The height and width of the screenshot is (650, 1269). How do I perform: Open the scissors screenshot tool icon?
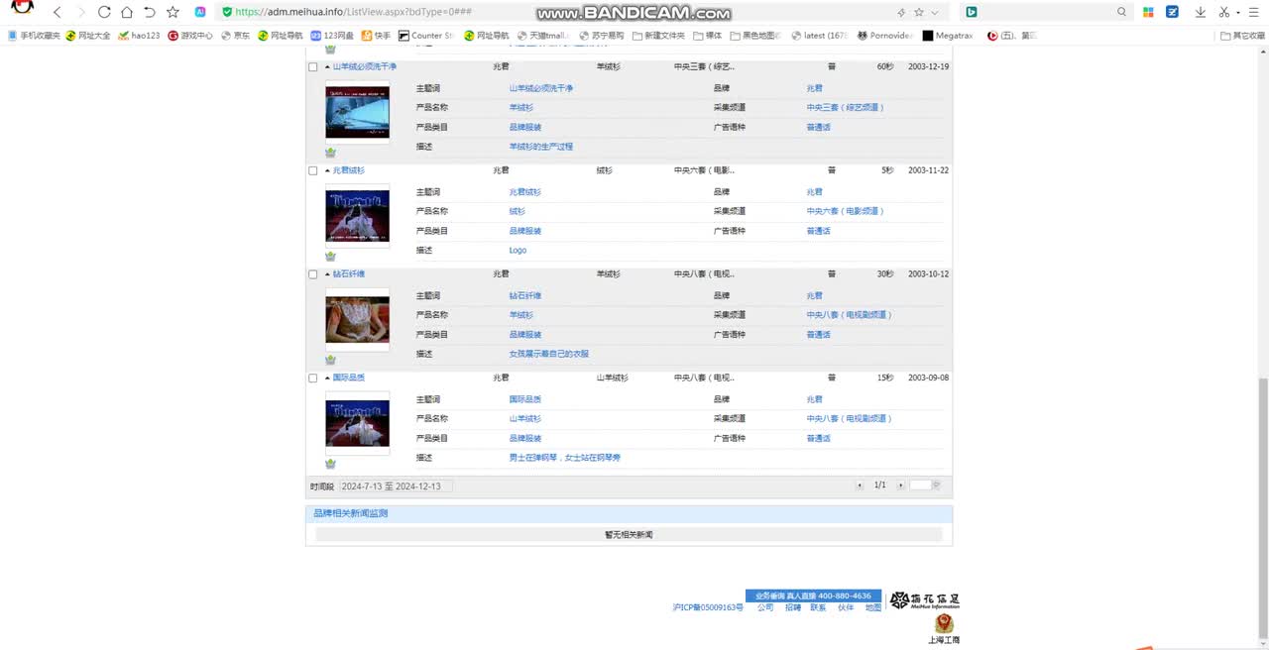[x=1225, y=12]
